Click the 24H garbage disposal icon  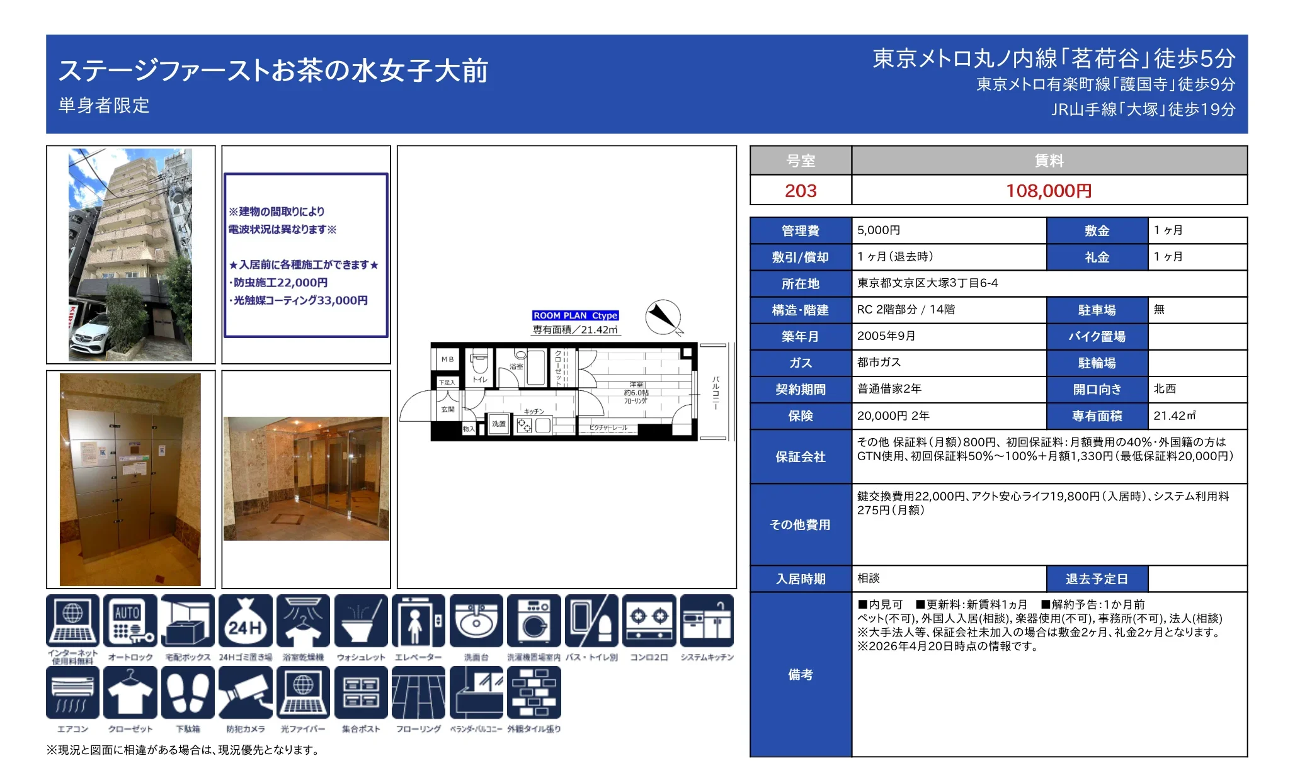[x=246, y=621]
